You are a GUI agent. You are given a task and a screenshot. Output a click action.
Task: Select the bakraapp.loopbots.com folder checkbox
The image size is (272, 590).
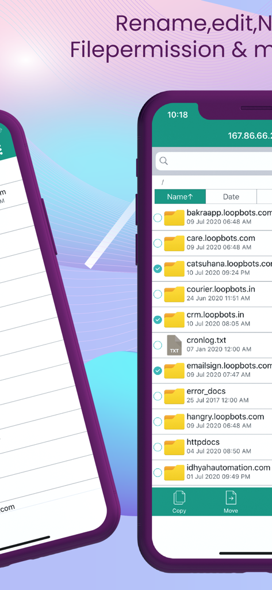coord(158,217)
